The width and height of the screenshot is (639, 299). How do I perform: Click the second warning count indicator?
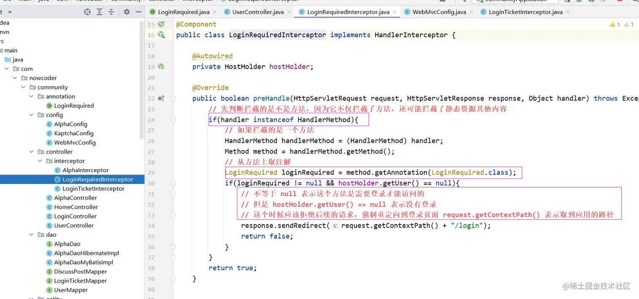628,25
